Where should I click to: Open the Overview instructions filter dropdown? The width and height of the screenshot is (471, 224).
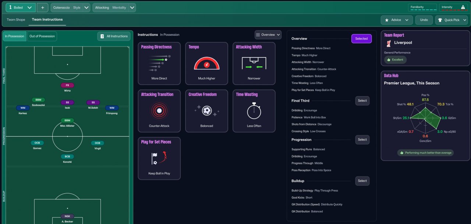click(x=268, y=35)
